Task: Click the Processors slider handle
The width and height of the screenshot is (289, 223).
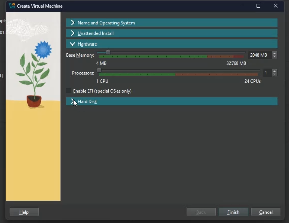Action: (99, 70)
